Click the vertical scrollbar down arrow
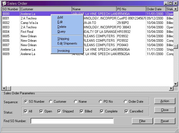 (x=176, y=84)
